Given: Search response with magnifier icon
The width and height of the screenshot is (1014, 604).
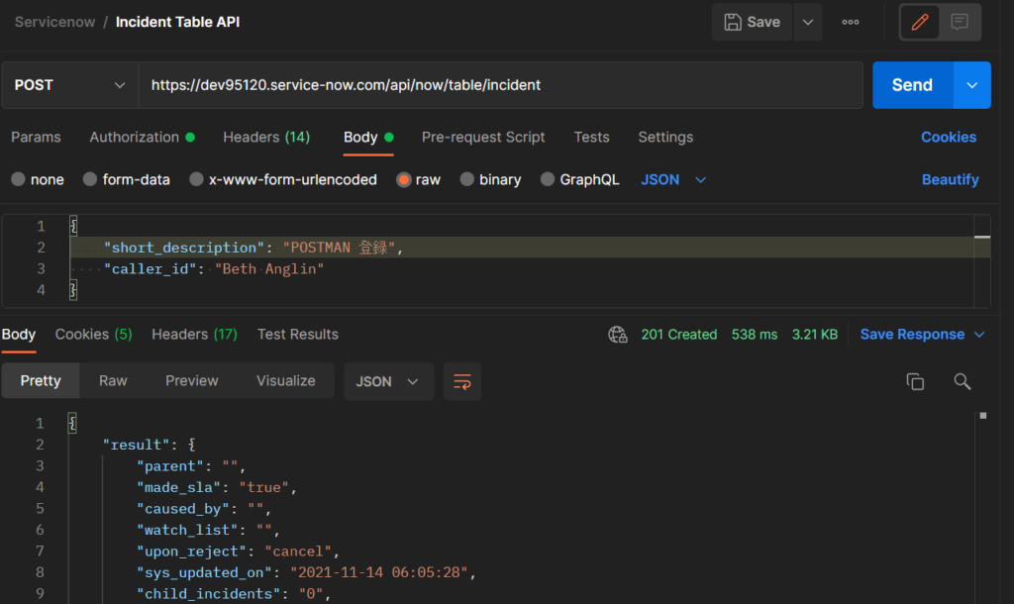Looking at the screenshot, I should coord(962,381).
